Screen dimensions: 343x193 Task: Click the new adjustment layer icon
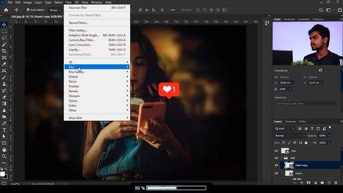pyautogui.click(x=316, y=183)
